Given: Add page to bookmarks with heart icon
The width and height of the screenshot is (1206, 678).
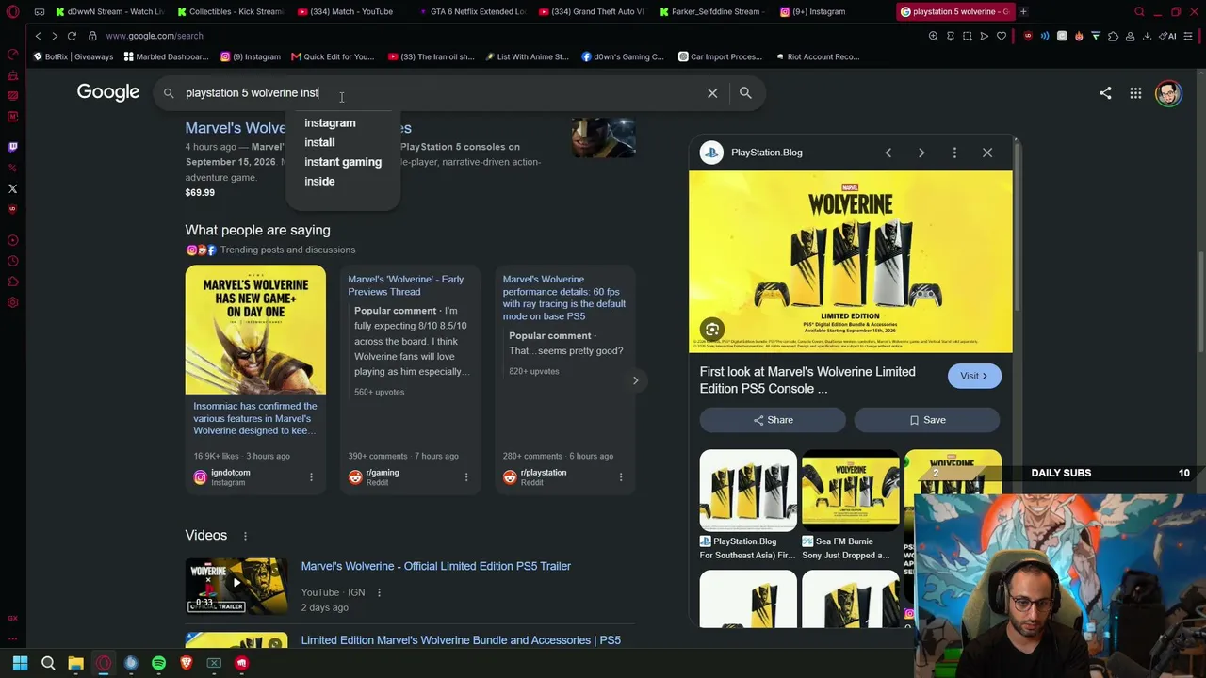Looking at the screenshot, I should pos(1002,36).
